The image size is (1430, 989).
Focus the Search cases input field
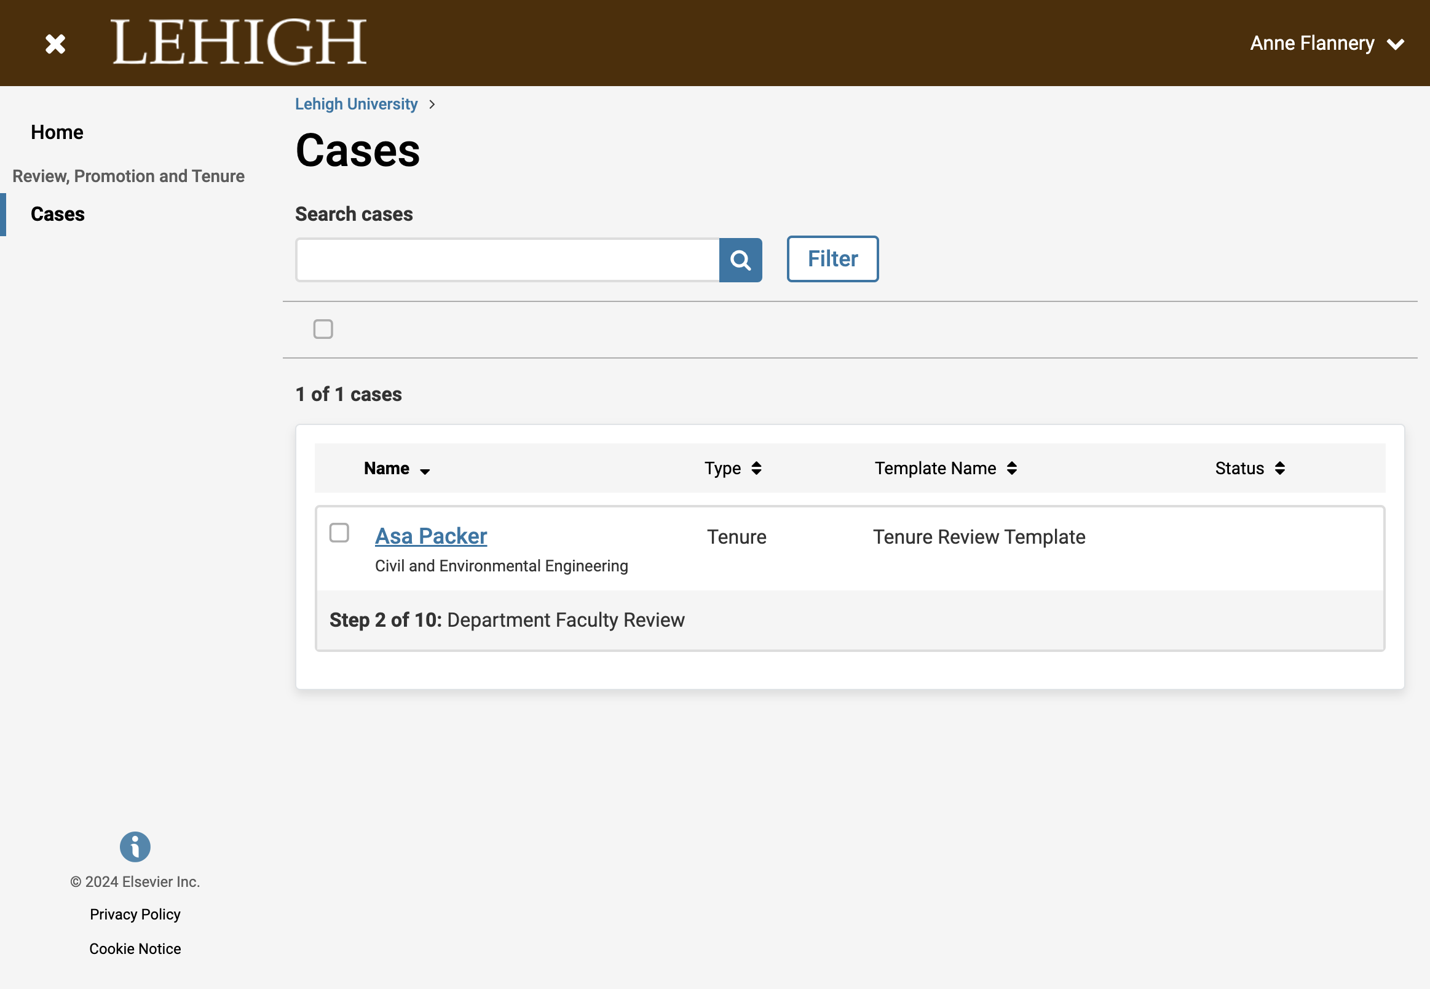tap(507, 260)
